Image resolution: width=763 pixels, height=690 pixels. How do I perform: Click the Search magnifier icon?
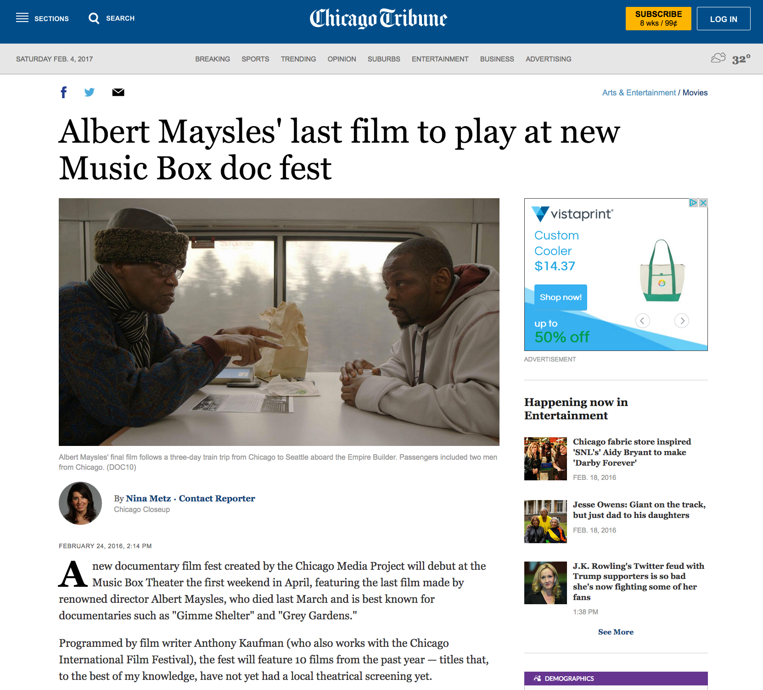coord(94,18)
